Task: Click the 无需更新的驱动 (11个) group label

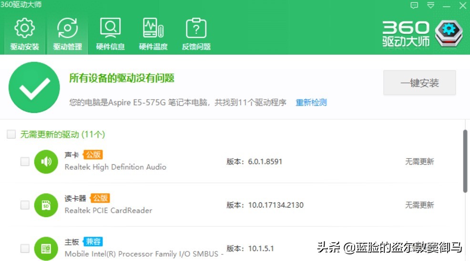Action: coord(62,134)
